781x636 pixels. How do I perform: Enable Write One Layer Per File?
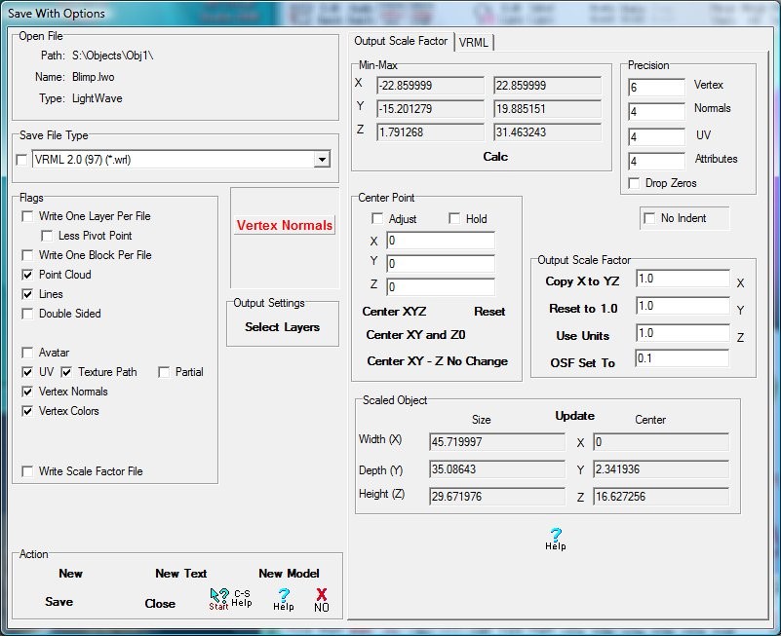pyautogui.click(x=28, y=216)
